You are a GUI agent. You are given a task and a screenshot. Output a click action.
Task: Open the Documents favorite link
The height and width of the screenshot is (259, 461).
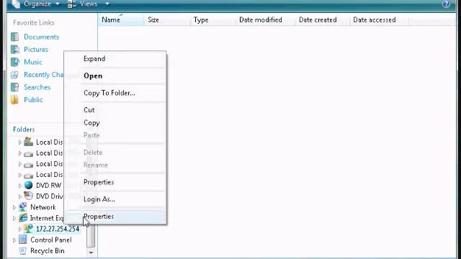point(41,37)
